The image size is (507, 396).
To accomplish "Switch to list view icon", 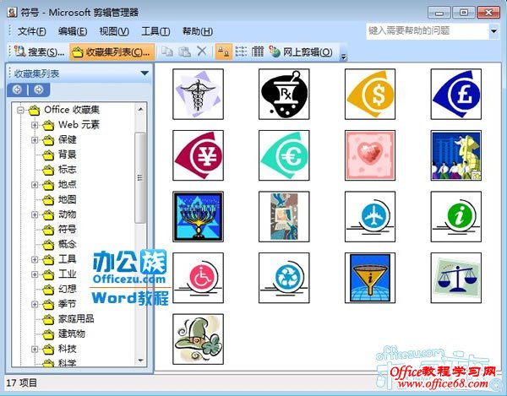I will (x=241, y=52).
